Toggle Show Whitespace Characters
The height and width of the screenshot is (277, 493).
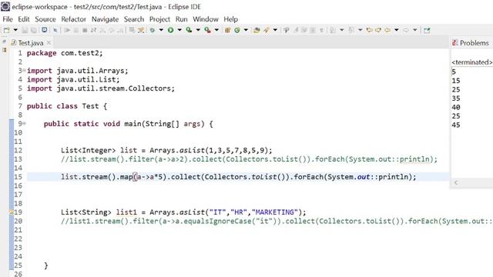(x=321, y=30)
